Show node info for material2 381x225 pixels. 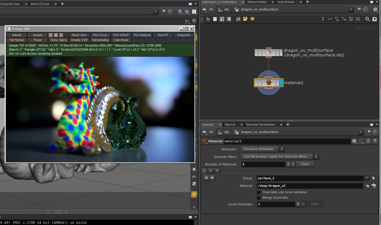pos(368,141)
